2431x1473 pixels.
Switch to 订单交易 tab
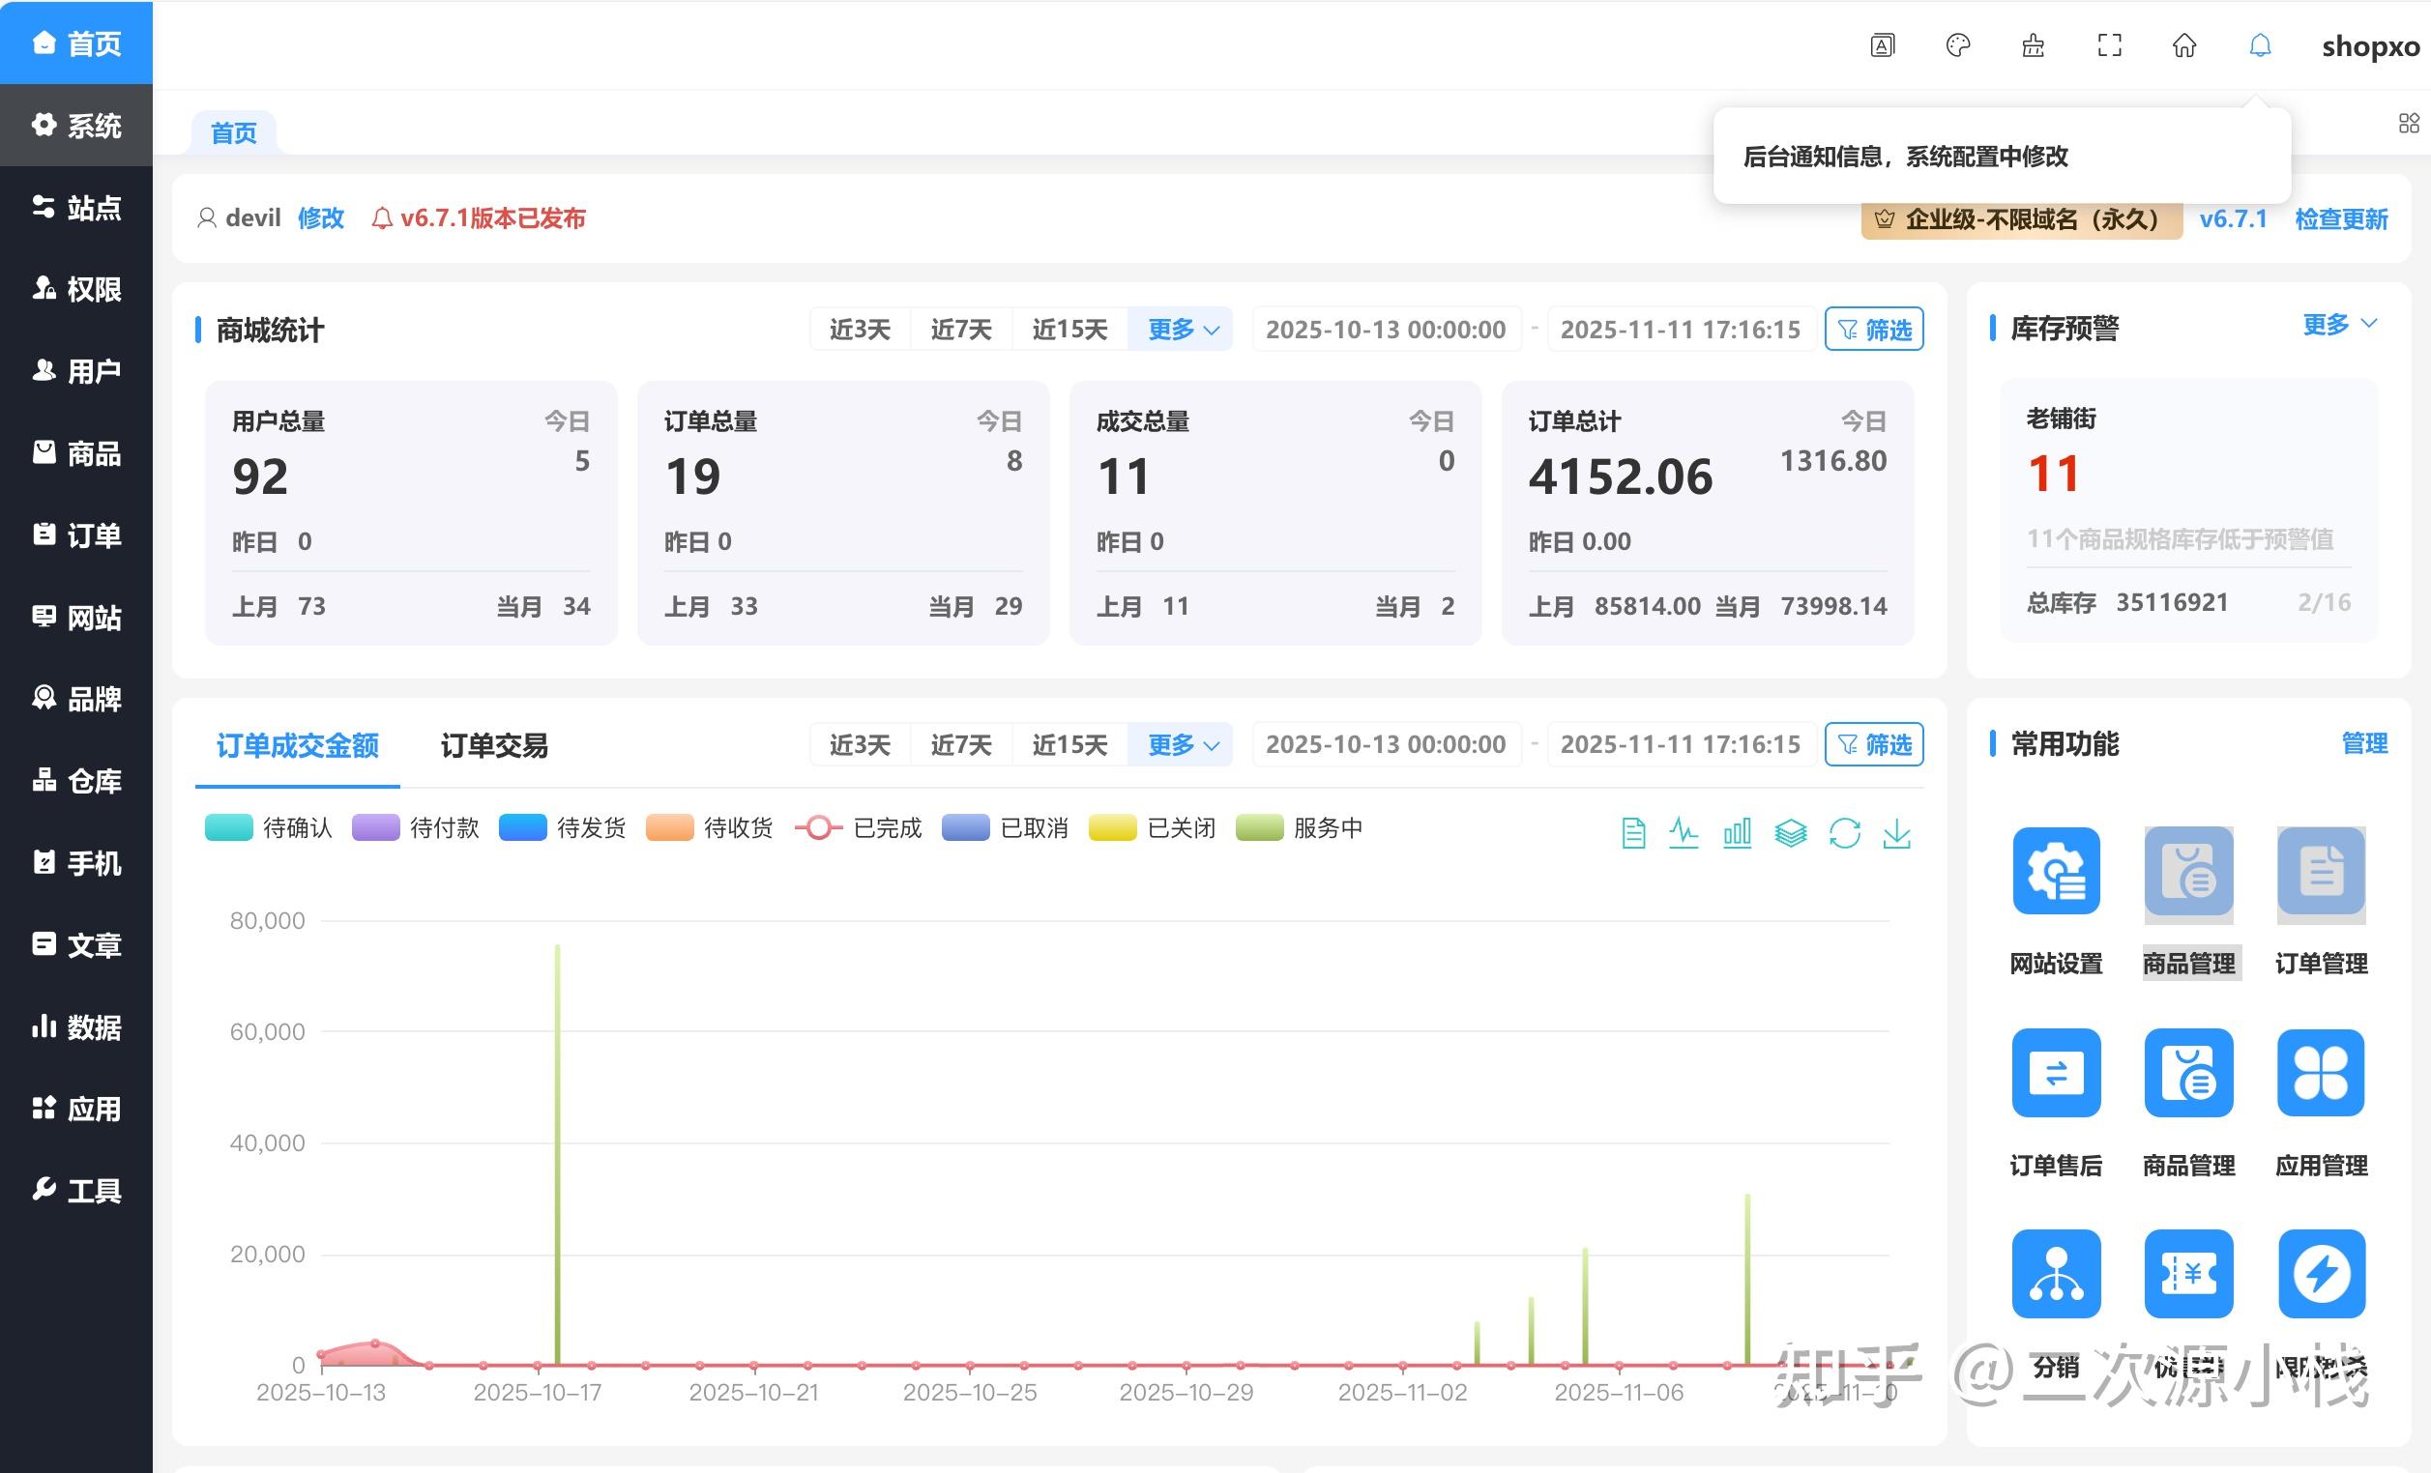click(494, 745)
